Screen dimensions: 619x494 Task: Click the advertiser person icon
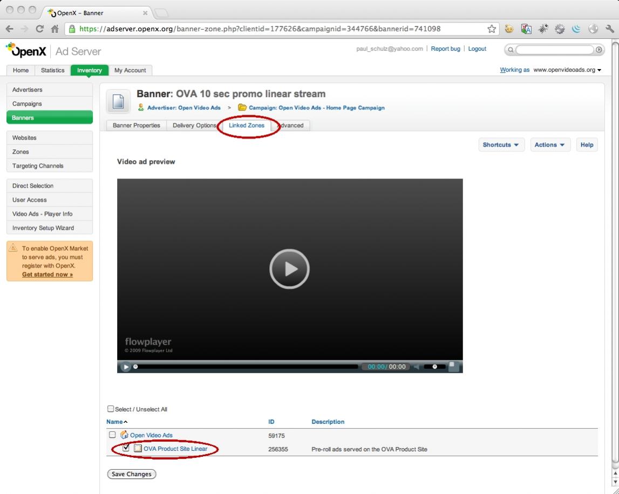click(141, 107)
